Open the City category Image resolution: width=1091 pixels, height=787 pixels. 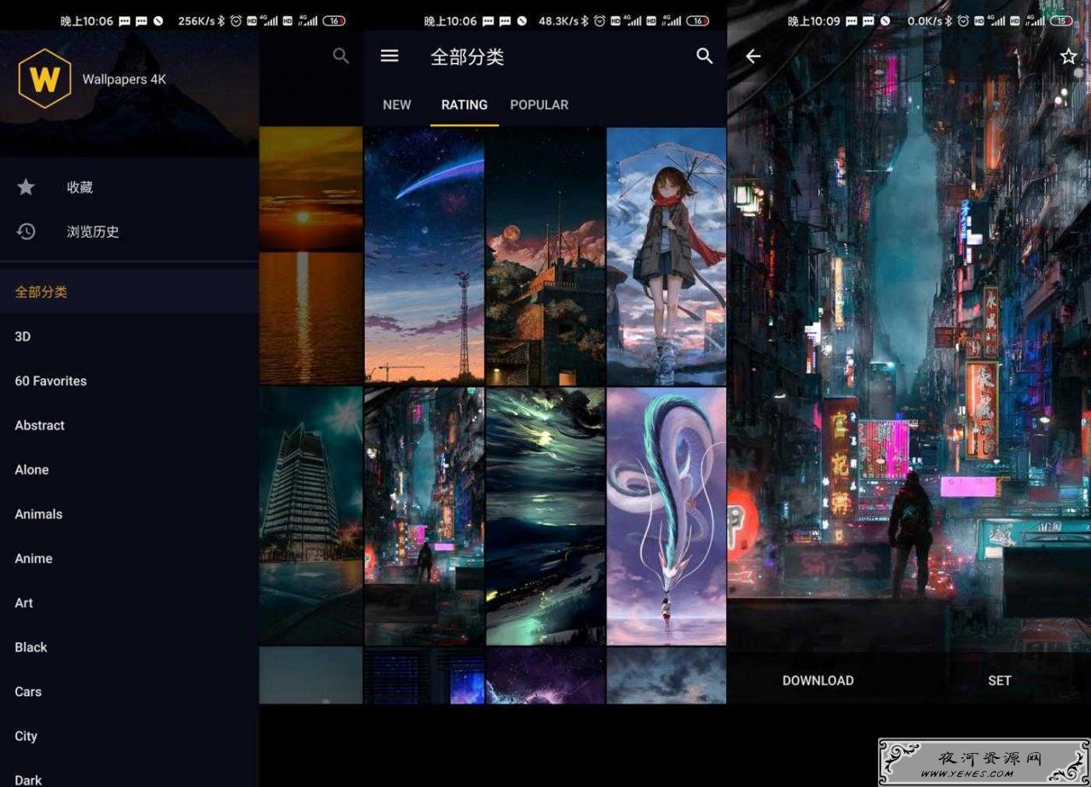coord(130,736)
